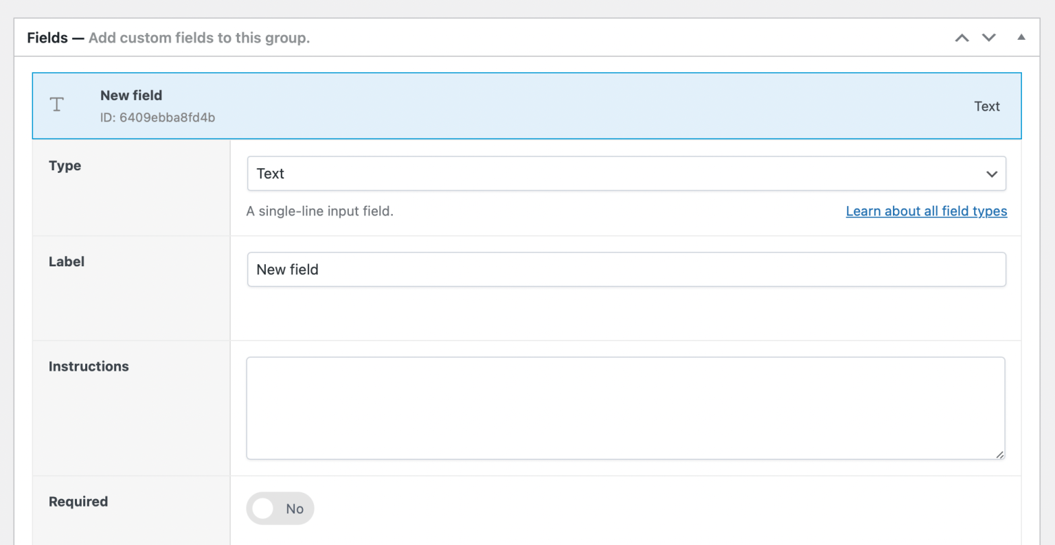Toggle Required from No to Yes
The image size is (1055, 545).
pyautogui.click(x=280, y=509)
